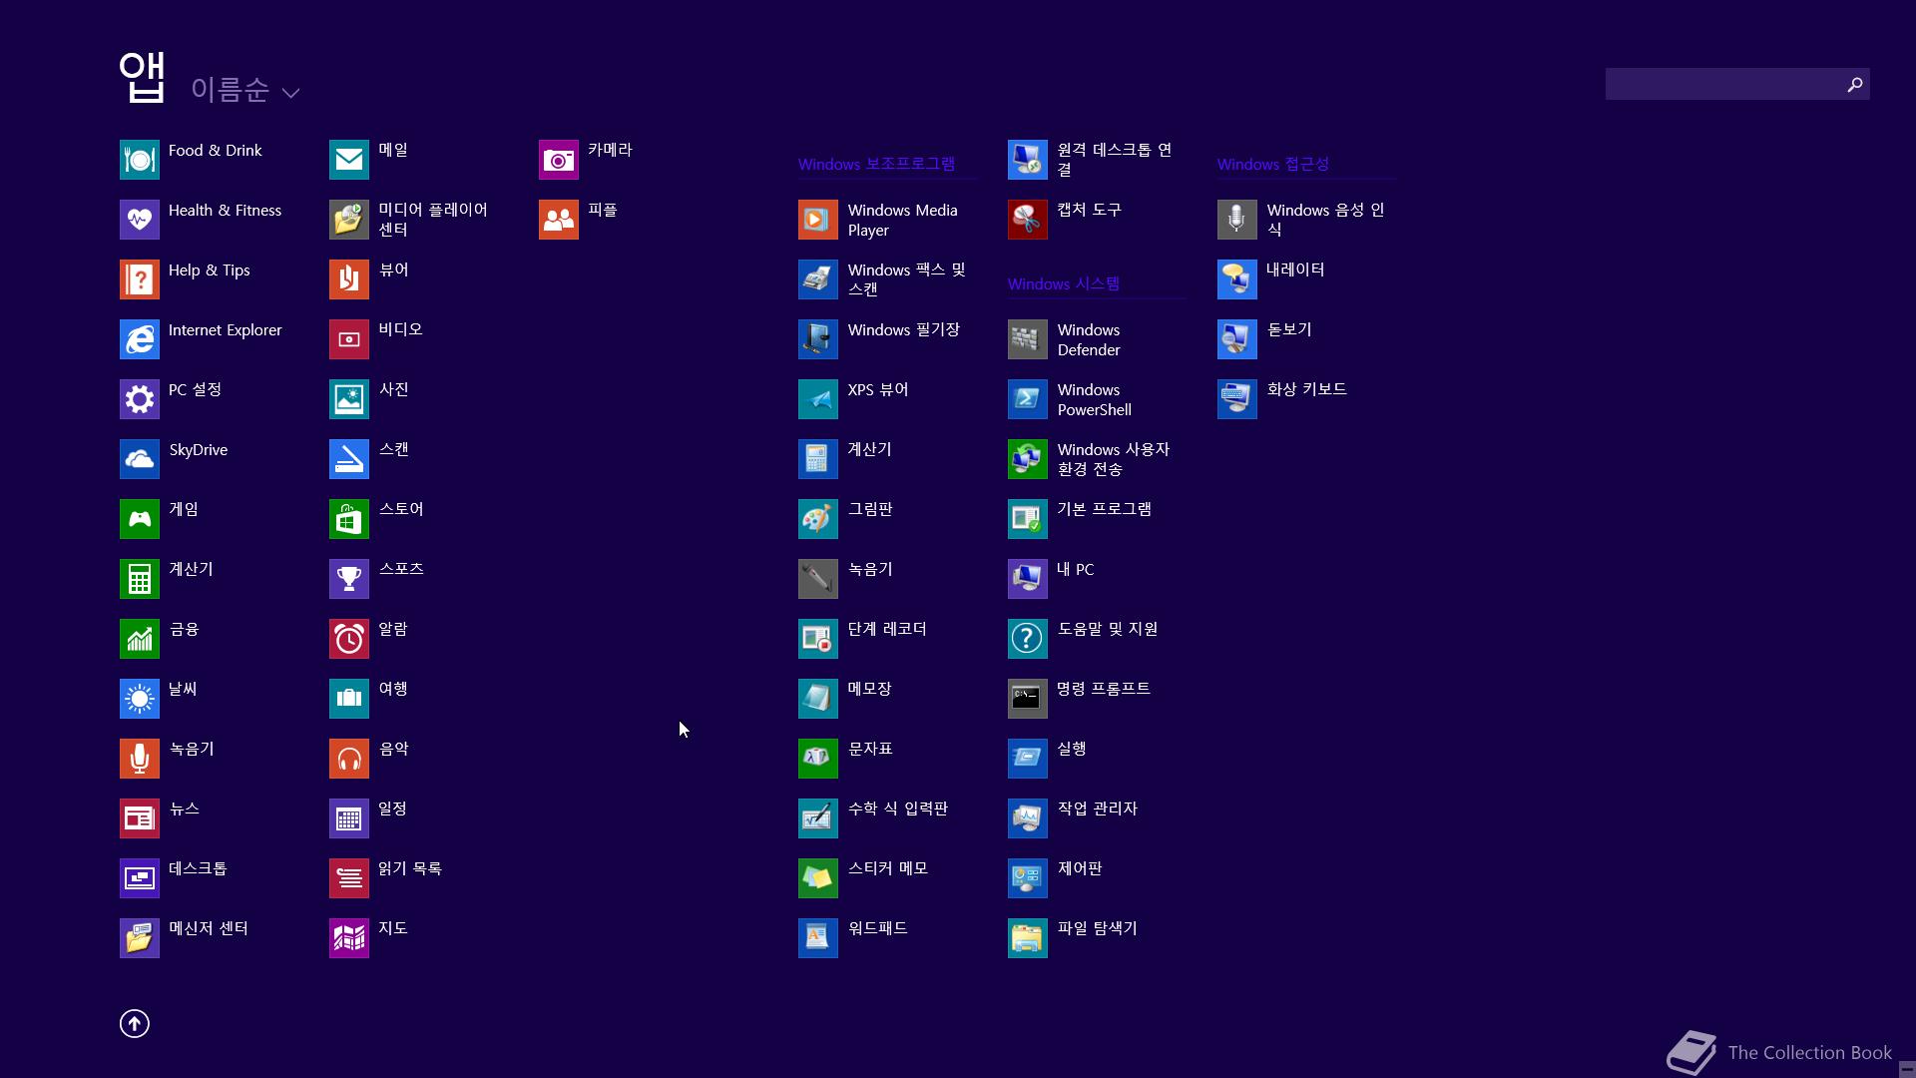Launch orange 녹음기 microphone icon
The height and width of the screenshot is (1078, 1916).
140,759
